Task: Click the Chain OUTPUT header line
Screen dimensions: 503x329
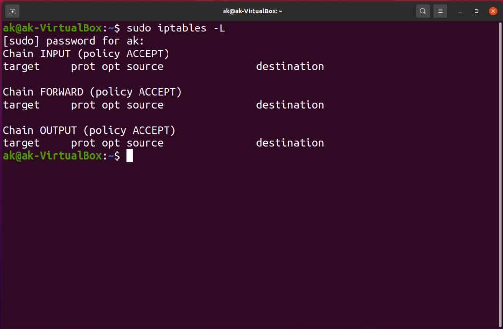Action: pos(88,130)
